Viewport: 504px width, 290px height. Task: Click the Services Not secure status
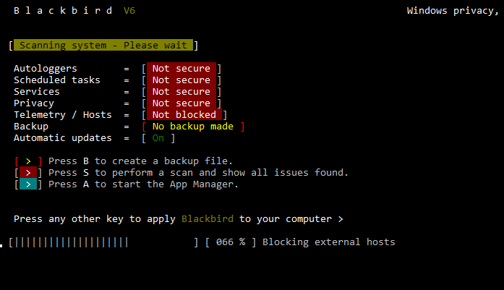tap(181, 91)
